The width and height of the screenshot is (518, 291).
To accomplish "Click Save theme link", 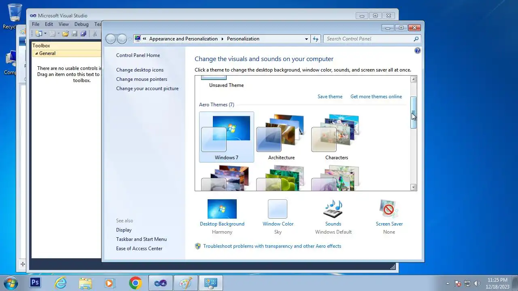I will [330, 97].
